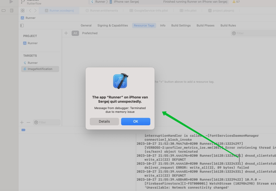The image size is (276, 191).
Task: Click the blue breakpoint tag icon
Action: (23, 130)
